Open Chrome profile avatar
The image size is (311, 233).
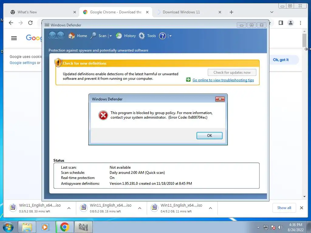291,23
